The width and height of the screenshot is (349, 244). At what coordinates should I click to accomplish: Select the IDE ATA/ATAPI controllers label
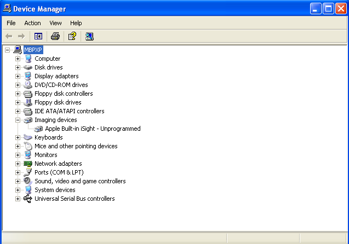[x=70, y=111]
